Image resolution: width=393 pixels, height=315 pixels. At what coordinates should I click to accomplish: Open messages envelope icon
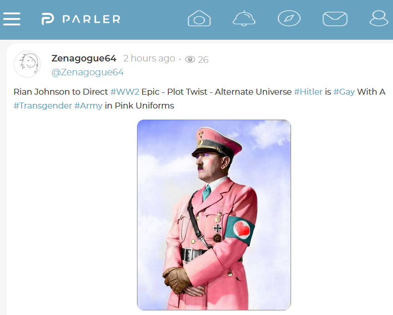335,19
